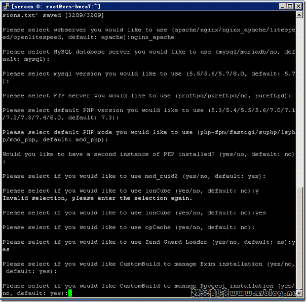Click the green terminal cursor block
Image resolution: width=306 pixels, height=302 pixels.
coord(70,293)
